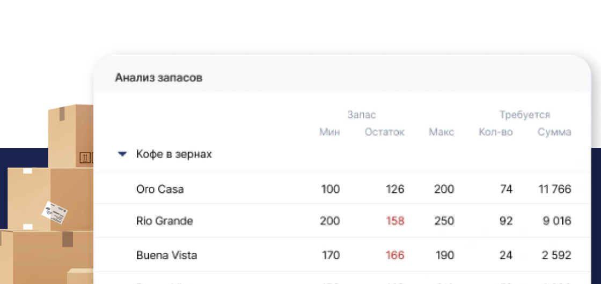Click the Buena Vista sum 2 592
This screenshot has height=284, width=601.
556,255
